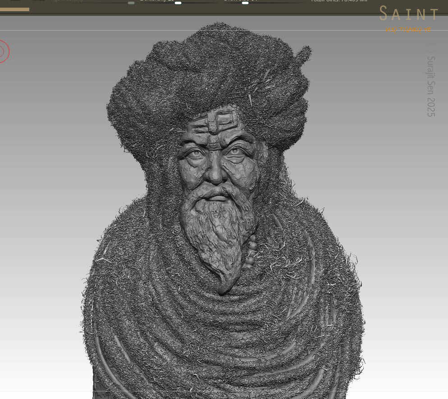The image size is (448, 399).
Task: Click the slider handle farther from Total Points readout
Action: [x=178, y=3]
